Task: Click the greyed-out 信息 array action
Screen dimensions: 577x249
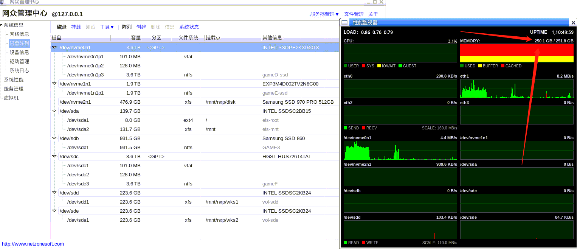Action: click(x=170, y=27)
